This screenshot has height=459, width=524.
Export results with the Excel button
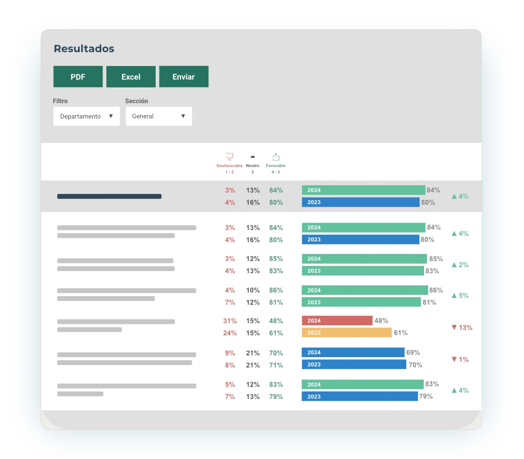point(131,77)
